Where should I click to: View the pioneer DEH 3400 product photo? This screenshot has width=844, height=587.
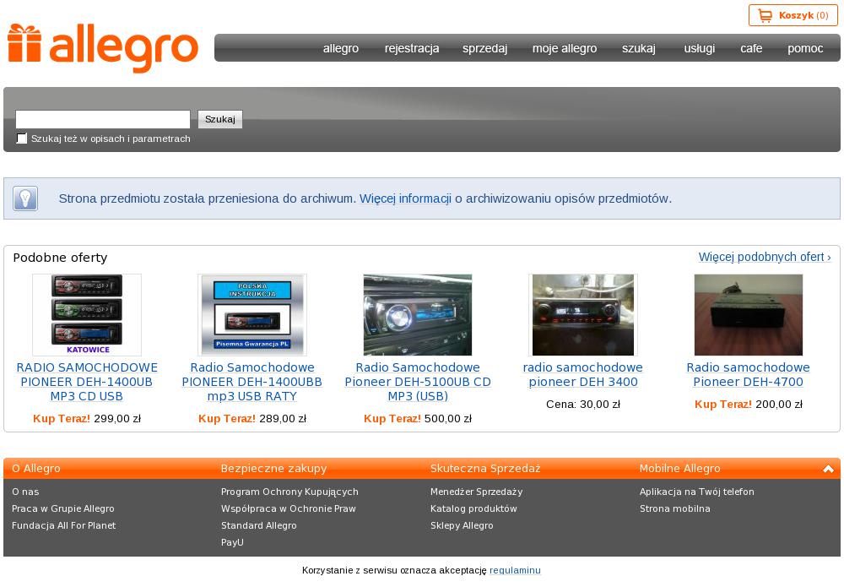(x=583, y=315)
